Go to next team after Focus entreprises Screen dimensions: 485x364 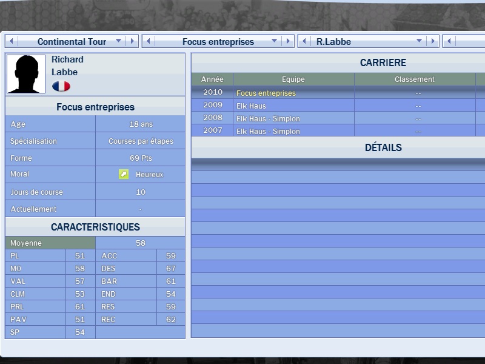[288, 41]
